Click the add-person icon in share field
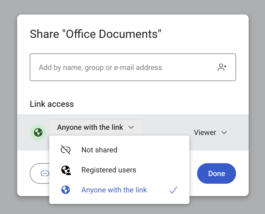The height and width of the screenshot is (214, 265). pos(222,67)
